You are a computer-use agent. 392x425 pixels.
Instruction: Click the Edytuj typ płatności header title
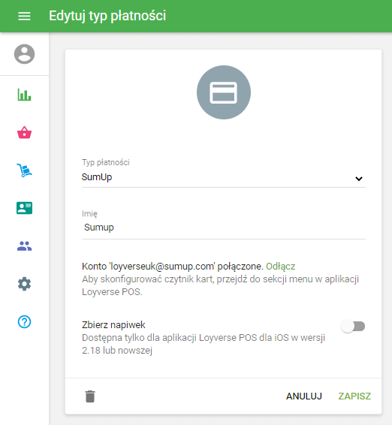(x=107, y=16)
